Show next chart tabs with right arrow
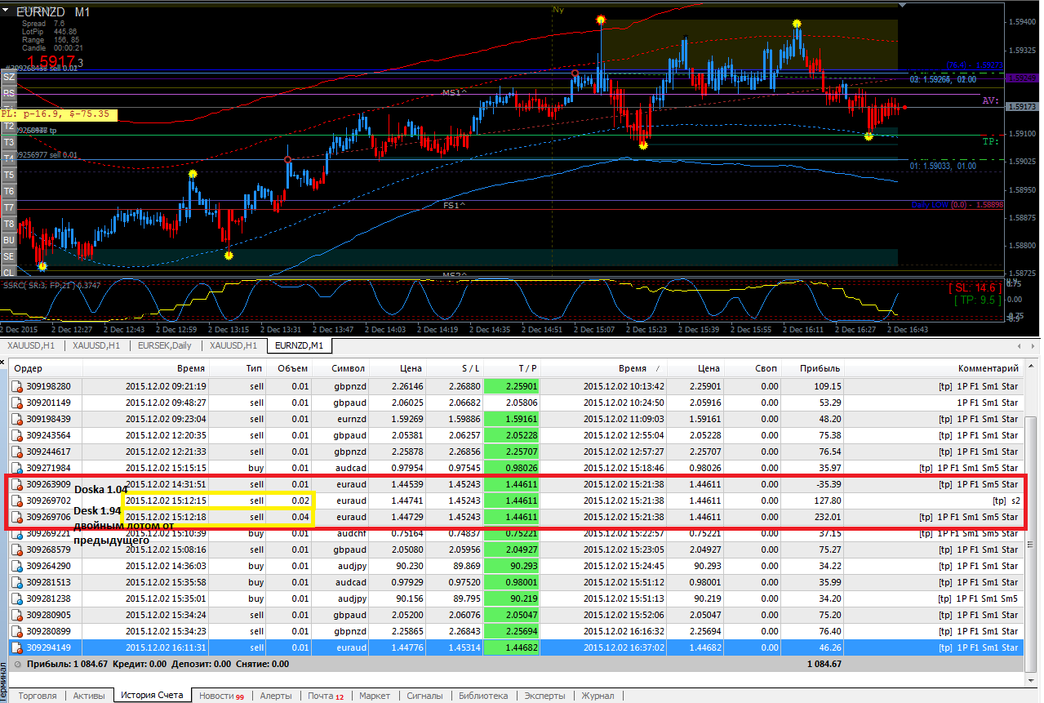The width and height of the screenshot is (1044, 703). 1032,346
